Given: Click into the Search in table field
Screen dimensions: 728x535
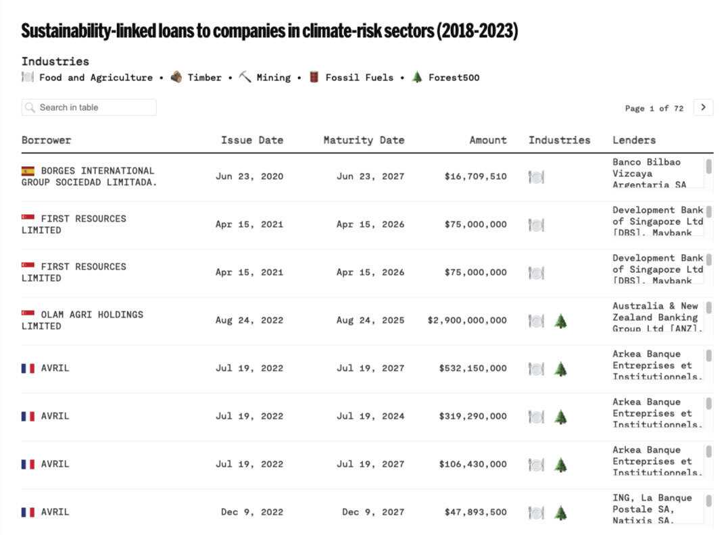Looking at the screenshot, I should tap(95, 107).
